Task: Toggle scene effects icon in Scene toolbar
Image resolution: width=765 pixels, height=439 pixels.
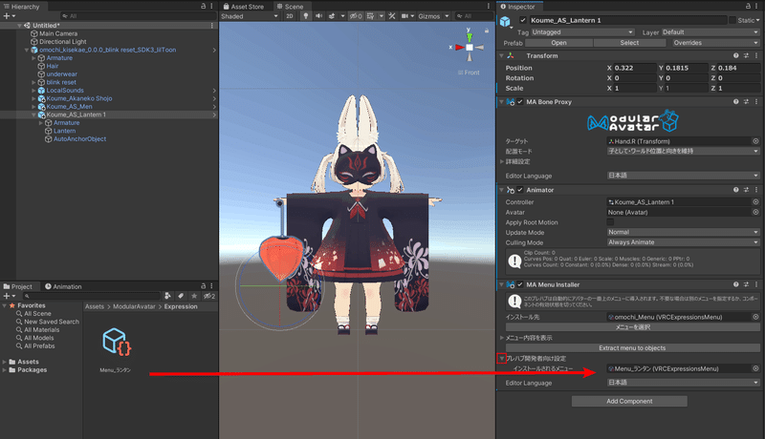Action: click(x=332, y=16)
